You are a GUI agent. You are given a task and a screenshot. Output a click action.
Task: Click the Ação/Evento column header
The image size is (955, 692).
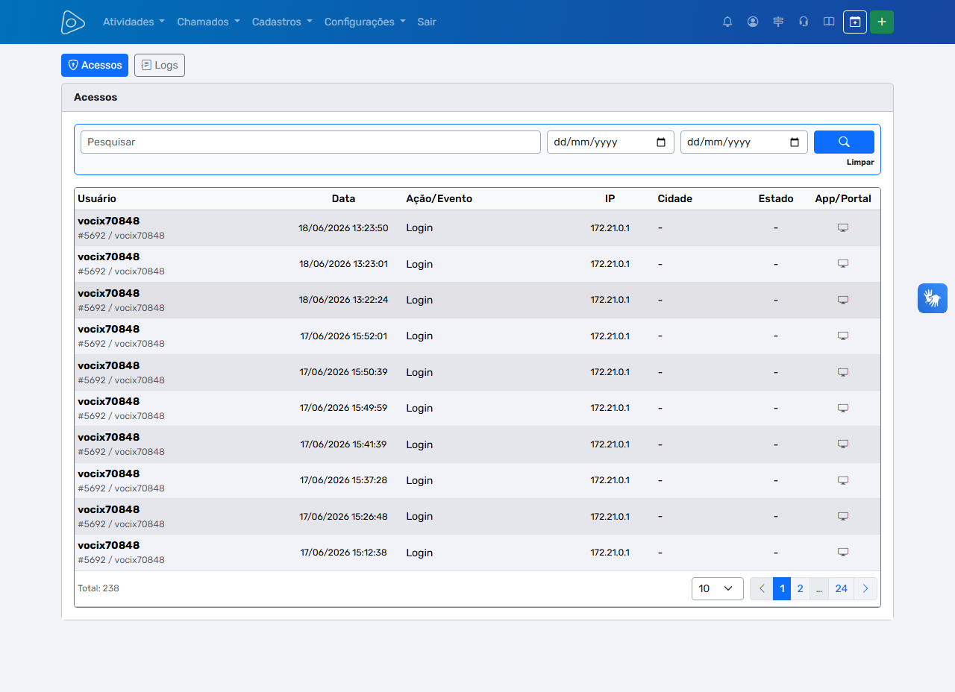coord(439,198)
